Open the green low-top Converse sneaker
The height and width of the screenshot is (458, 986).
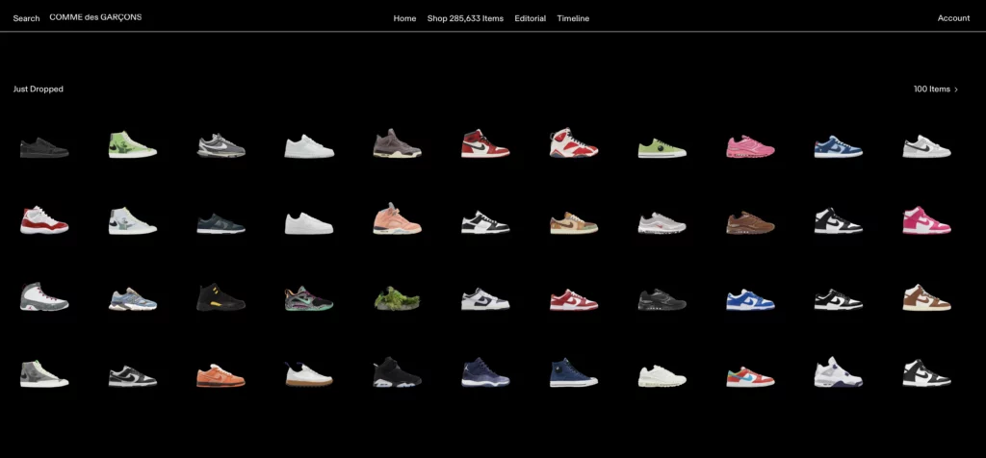point(662,149)
